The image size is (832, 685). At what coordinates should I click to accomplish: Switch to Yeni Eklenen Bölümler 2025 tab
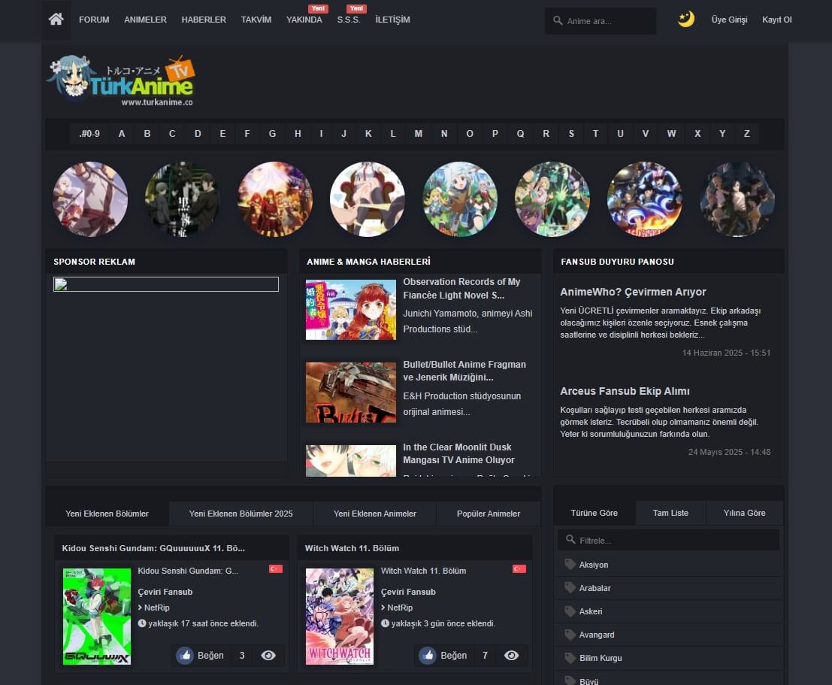click(x=241, y=514)
